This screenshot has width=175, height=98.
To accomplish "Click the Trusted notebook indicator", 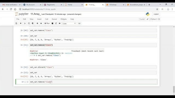I will pyautogui.click(x=142, y=19).
